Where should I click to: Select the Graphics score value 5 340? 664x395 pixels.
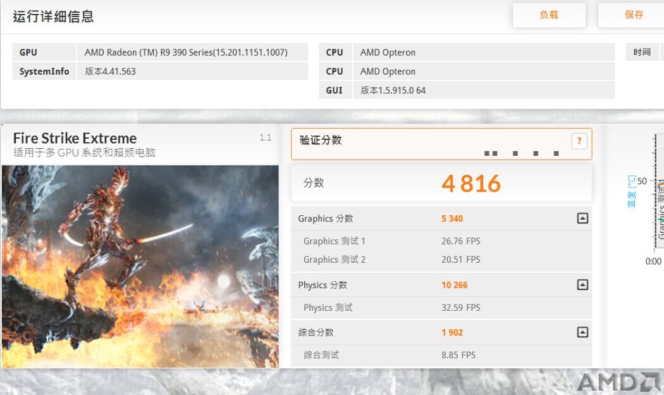pos(452,218)
